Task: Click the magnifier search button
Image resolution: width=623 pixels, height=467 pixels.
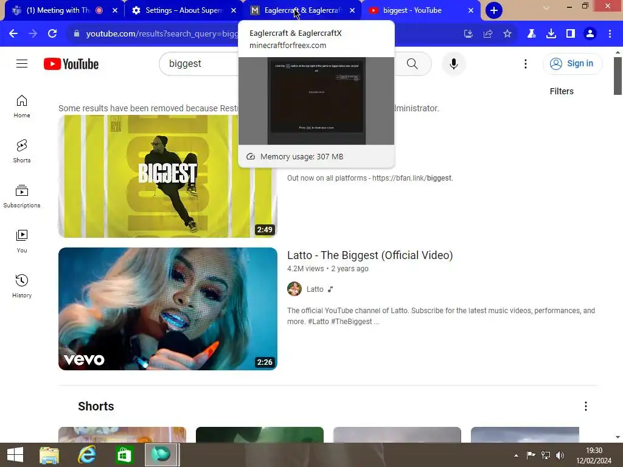Action: click(x=412, y=63)
